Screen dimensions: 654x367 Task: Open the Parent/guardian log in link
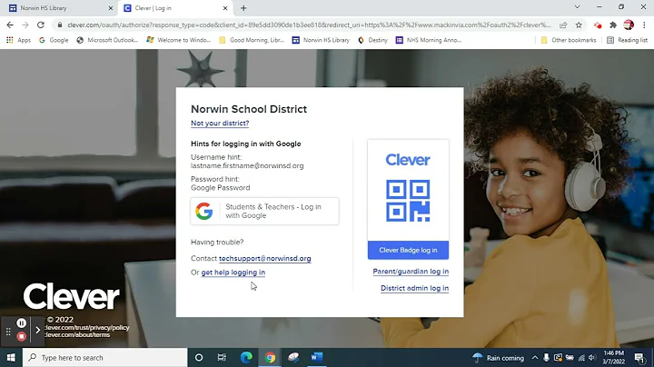pyautogui.click(x=411, y=272)
